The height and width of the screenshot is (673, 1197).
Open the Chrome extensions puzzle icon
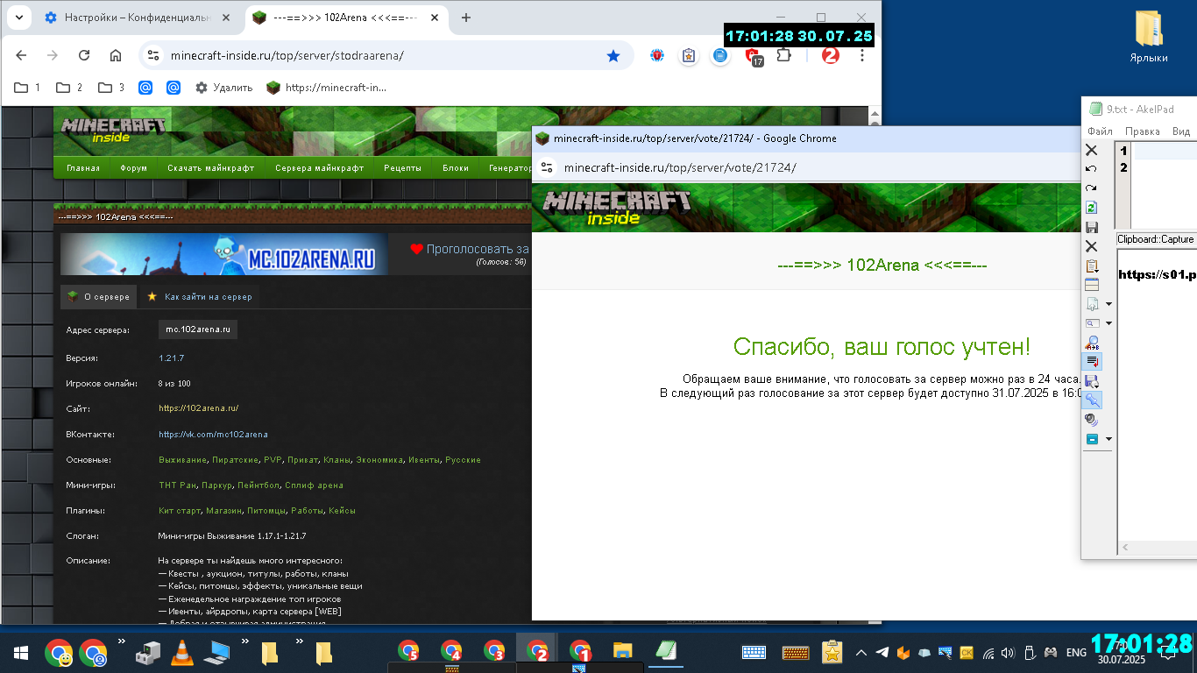(784, 55)
